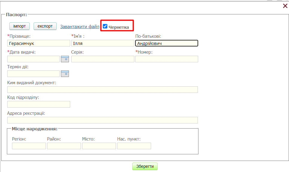The height and width of the screenshot is (172, 289).
Task: Click the По-батькові field with Андрійович
Action: pyautogui.click(x=167, y=43)
